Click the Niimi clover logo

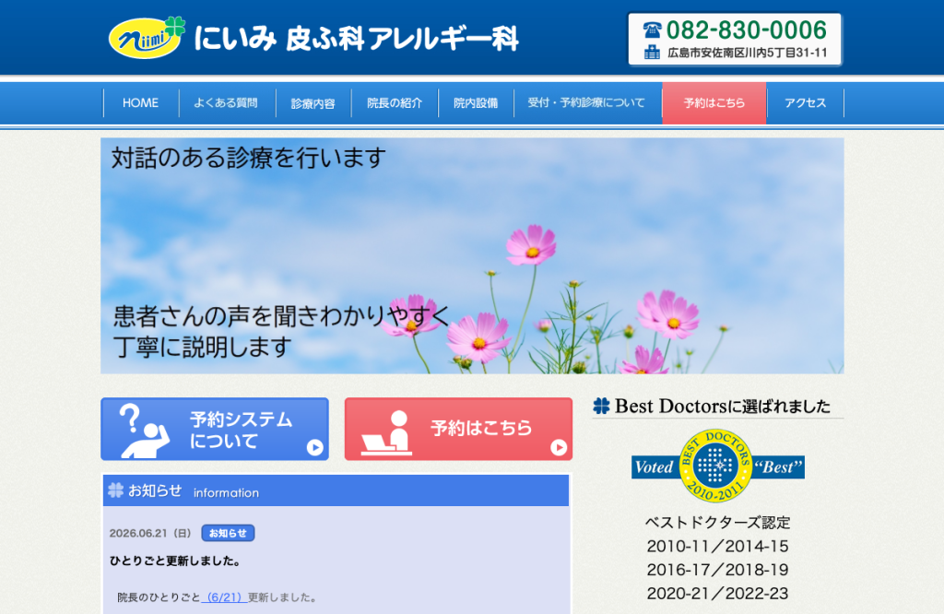147,37
